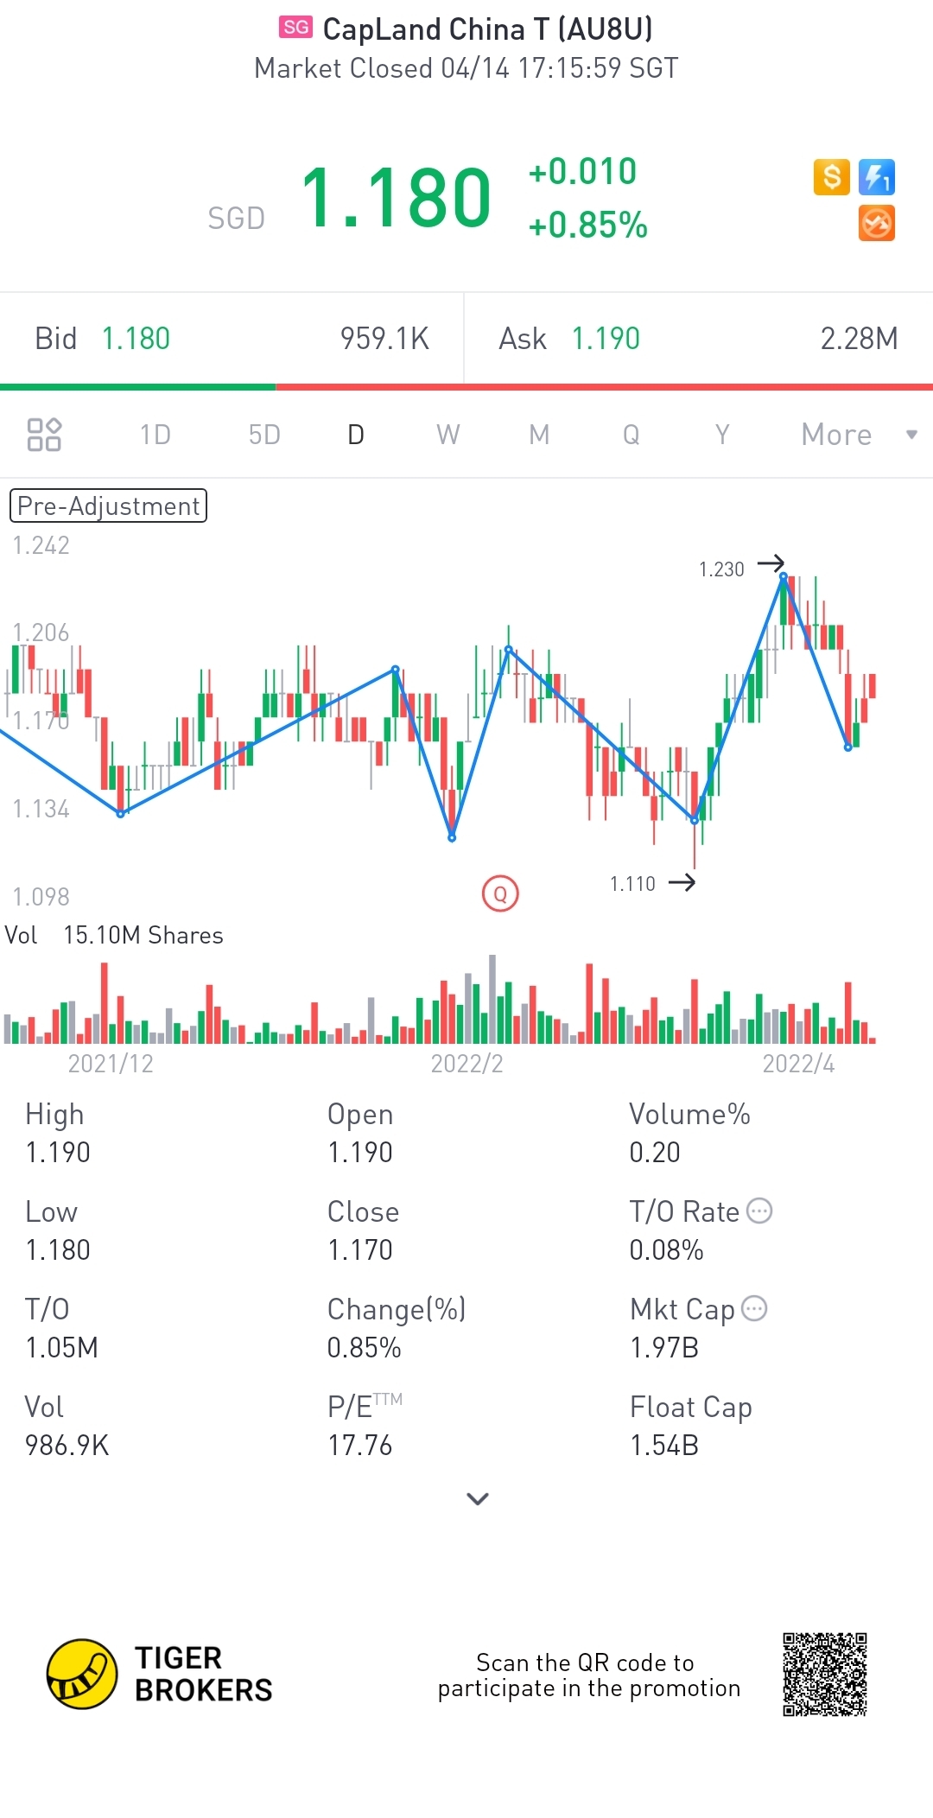The image size is (933, 1818).
Task: Tap the pink SG market flag badge
Action: point(295,28)
